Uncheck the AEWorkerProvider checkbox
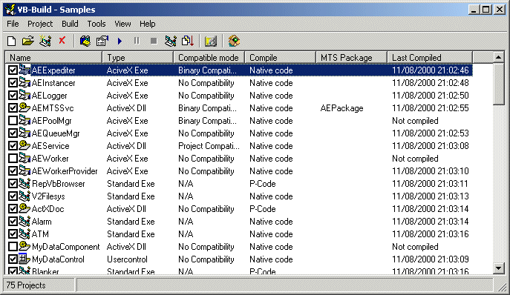The image size is (510, 295). (x=13, y=171)
